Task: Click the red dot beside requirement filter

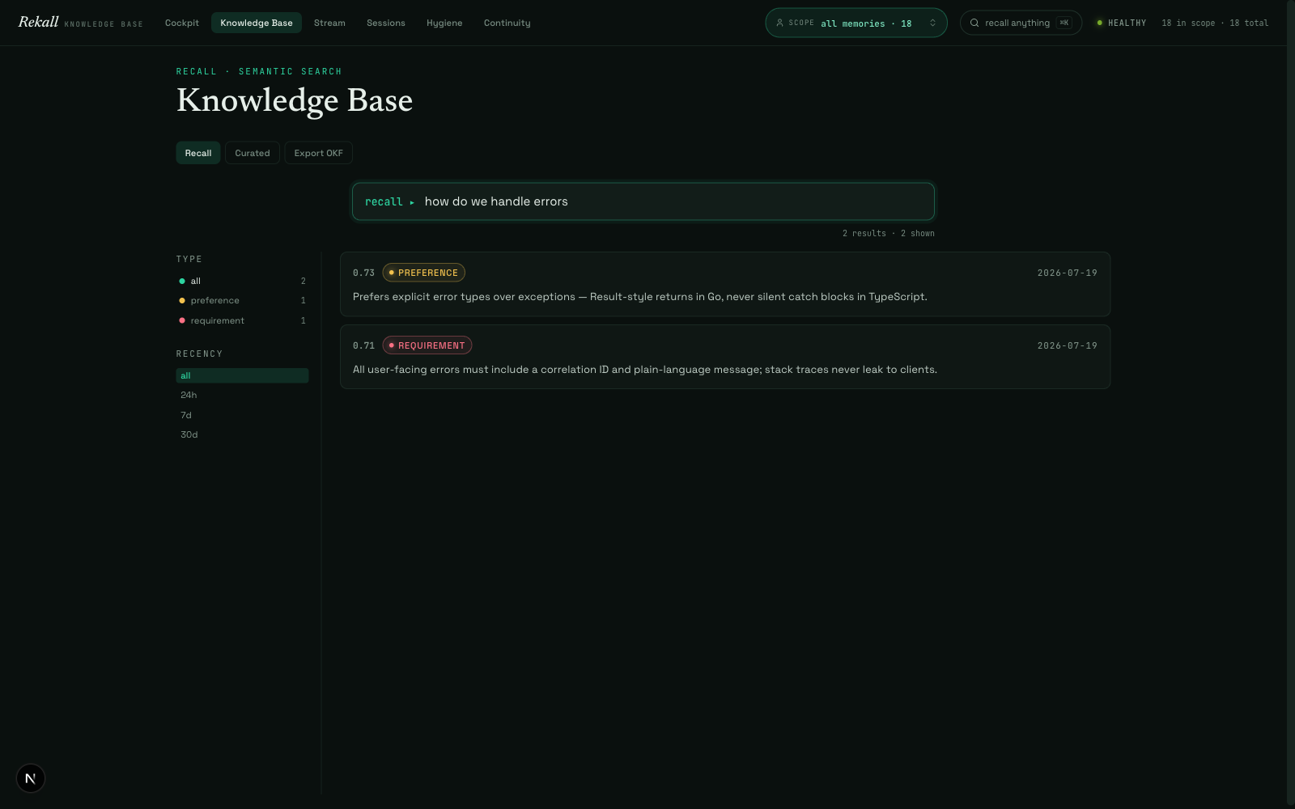Action: pyautogui.click(x=182, y=320)
